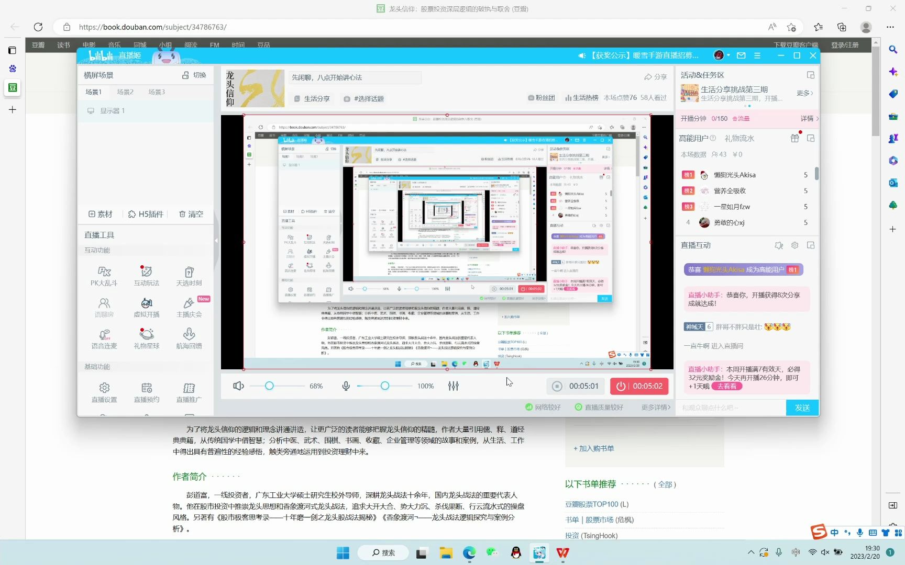Open the audio mixer settings icon

click(x=454, y=386)
